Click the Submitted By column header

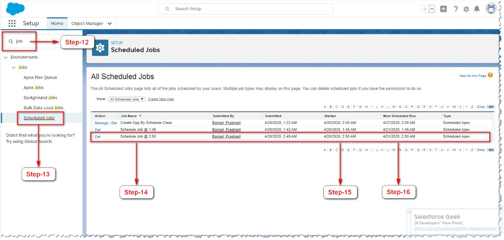pos(223,116)
